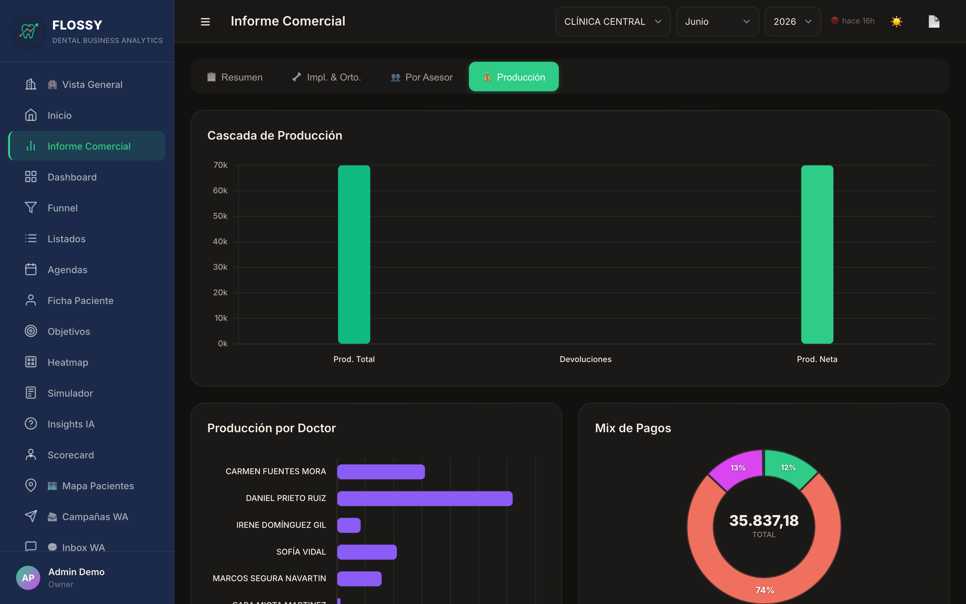The image size is (966, 604).
Task: Click Daniel Prieto Ruiz production bar
Action: pyautogui.click(x=425, y=499)
